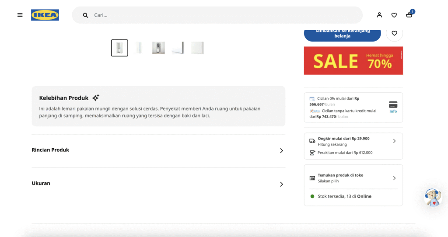Click the Hitung sekarang shipping link
Viewport: 448px width, 237px height.
click(332, 144)
